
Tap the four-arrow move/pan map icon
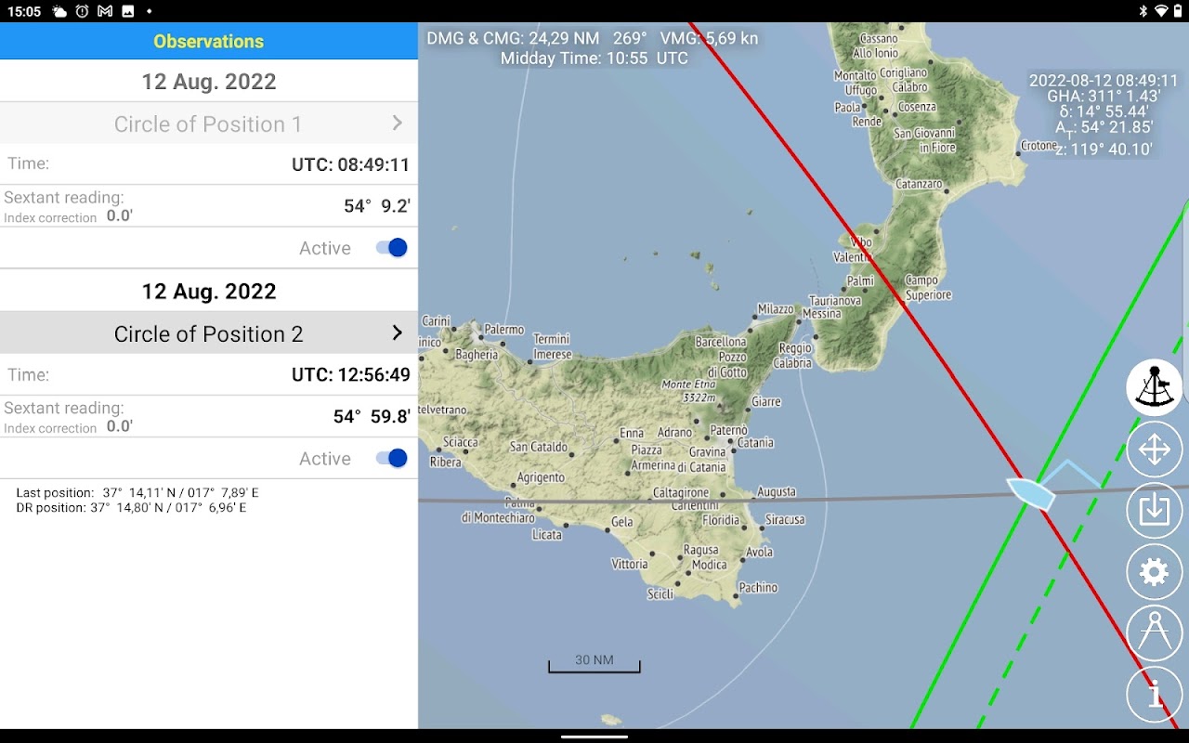coord(1154,450)
